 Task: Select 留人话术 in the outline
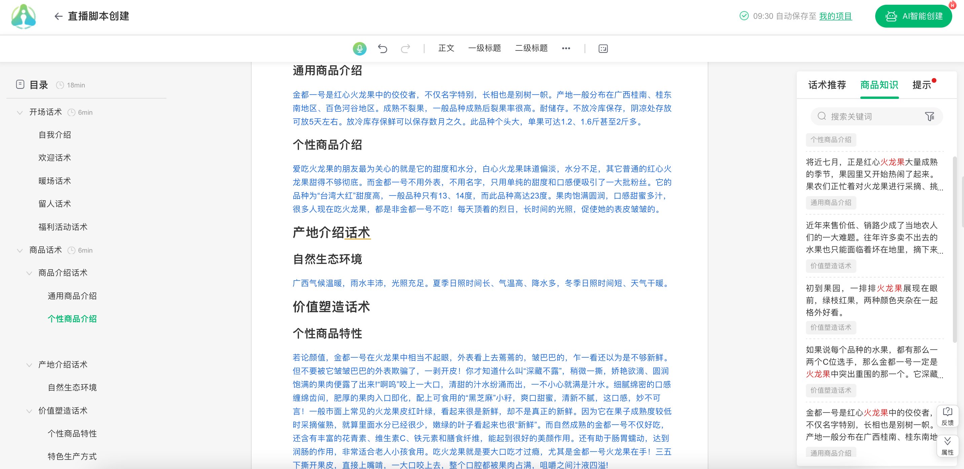(x=54, y=204)
